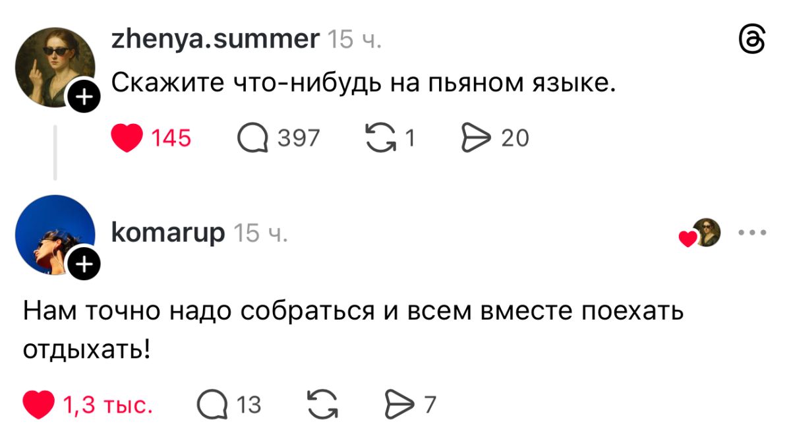Open the post "Скажите что-нибудь на пьяном языке."
The height and width of the screenshot is (441, 791).
(x=363, y=84)
